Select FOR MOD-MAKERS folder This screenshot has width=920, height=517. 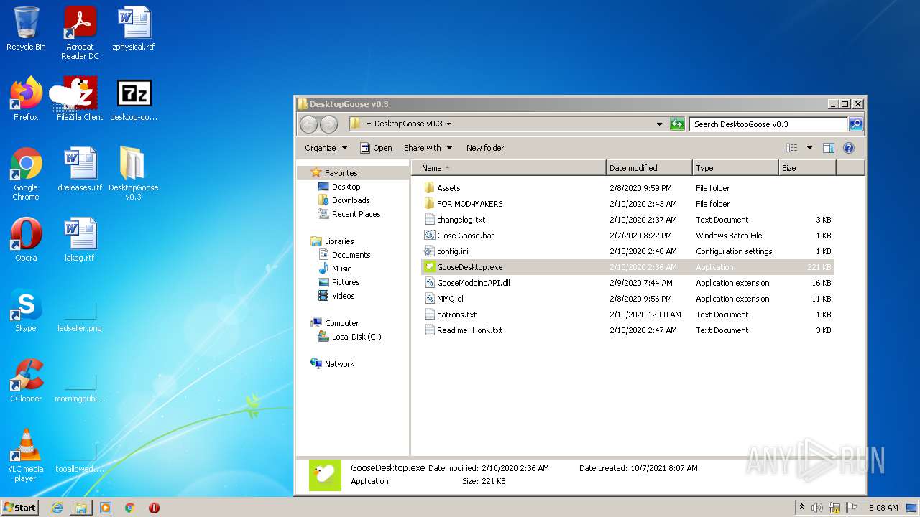tap(469, 204)
